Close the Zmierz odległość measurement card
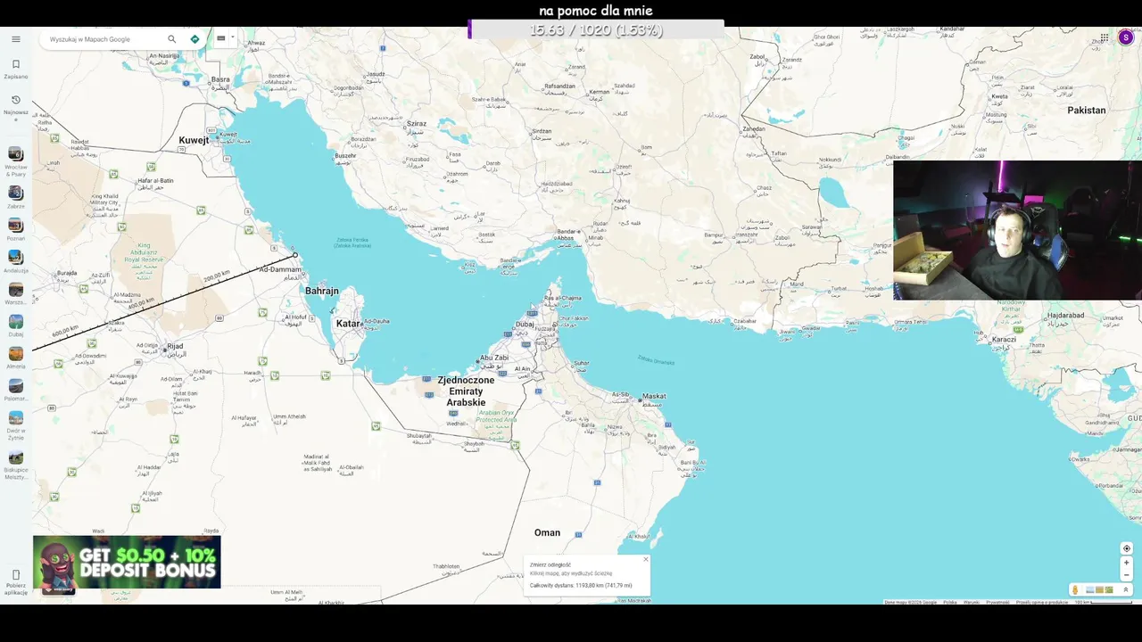 646,559
